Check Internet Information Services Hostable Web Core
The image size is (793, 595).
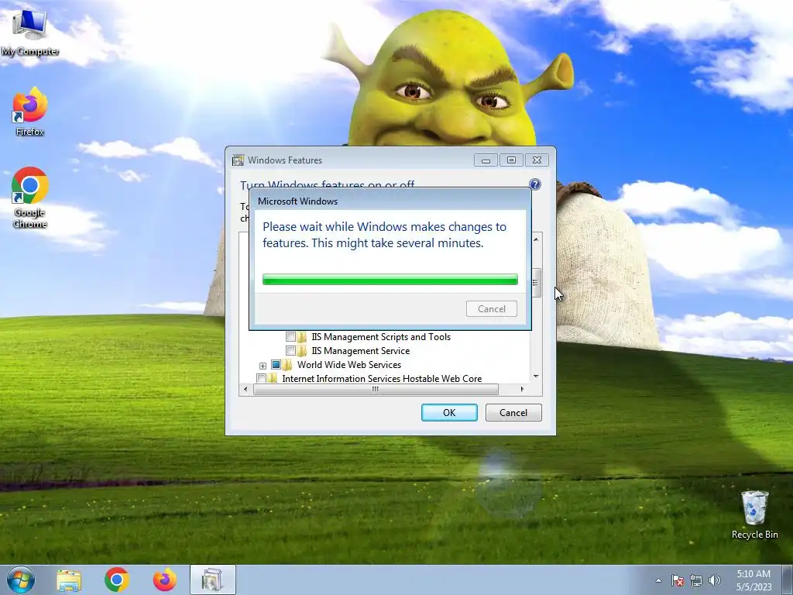[262, 378]
